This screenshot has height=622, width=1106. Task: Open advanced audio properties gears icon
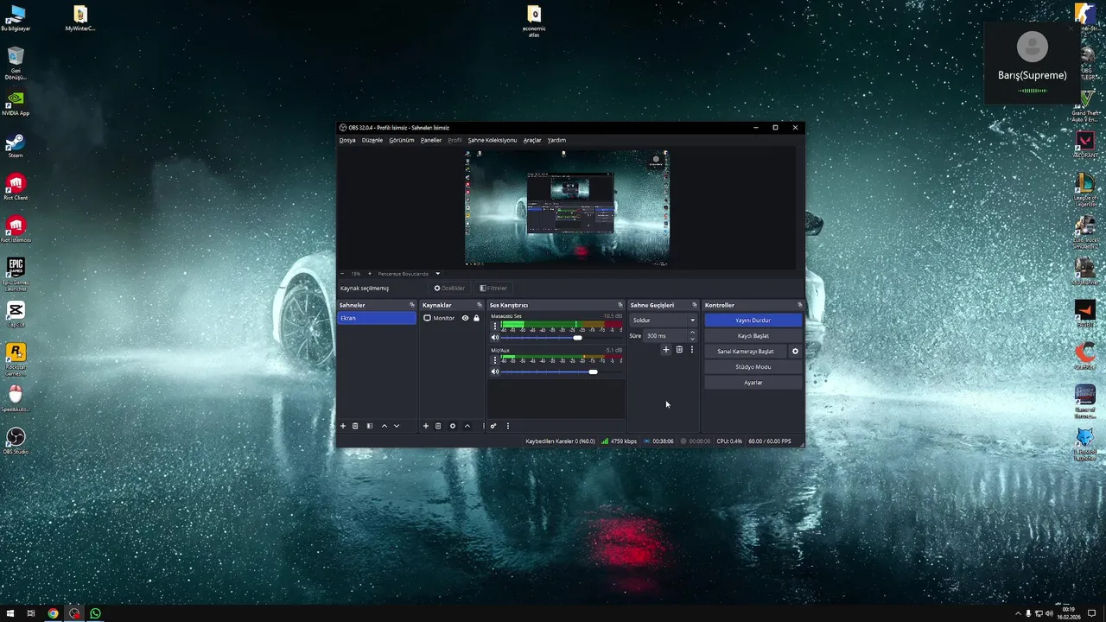click(x=493, y=426)
